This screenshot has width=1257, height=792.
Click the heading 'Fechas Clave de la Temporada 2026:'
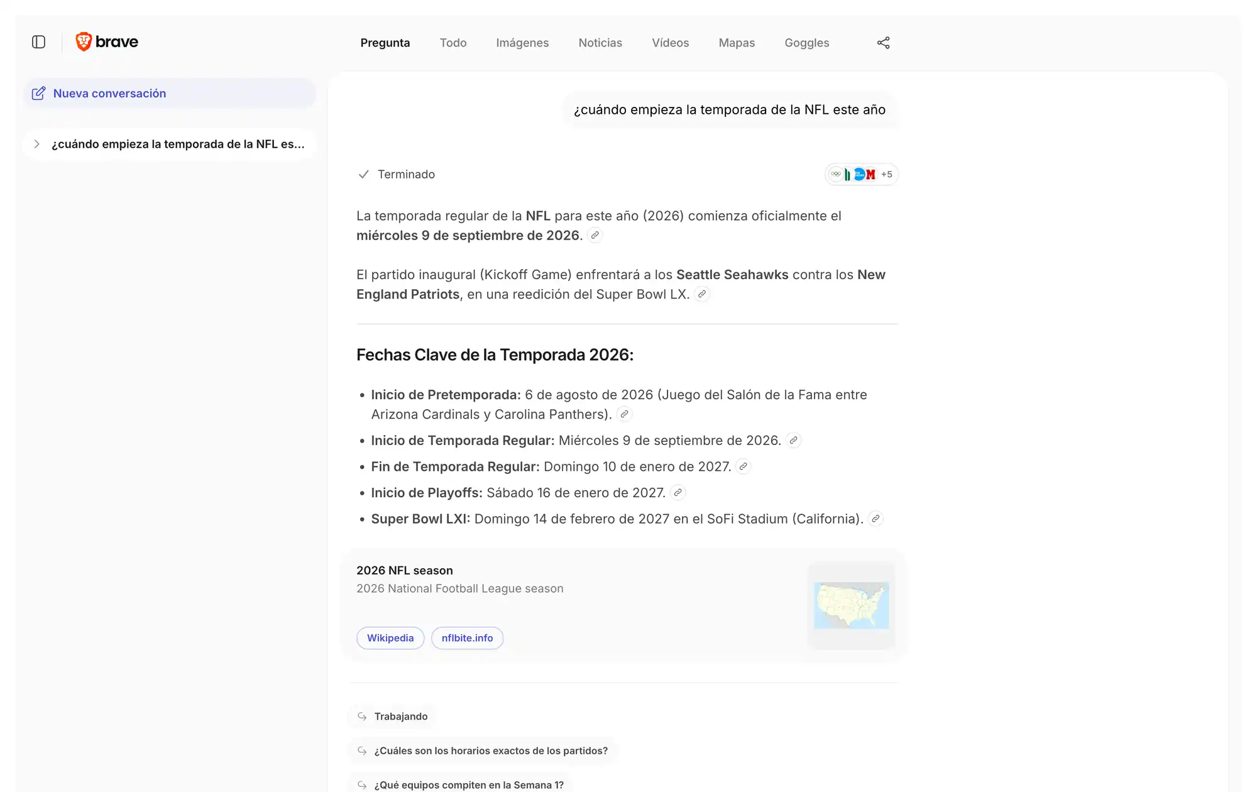pos(495,355)
